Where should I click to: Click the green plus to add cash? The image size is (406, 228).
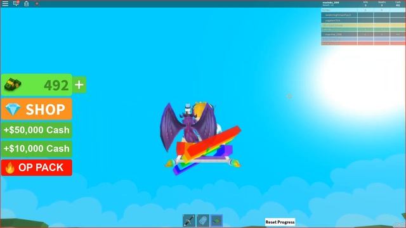pos(79,84)
